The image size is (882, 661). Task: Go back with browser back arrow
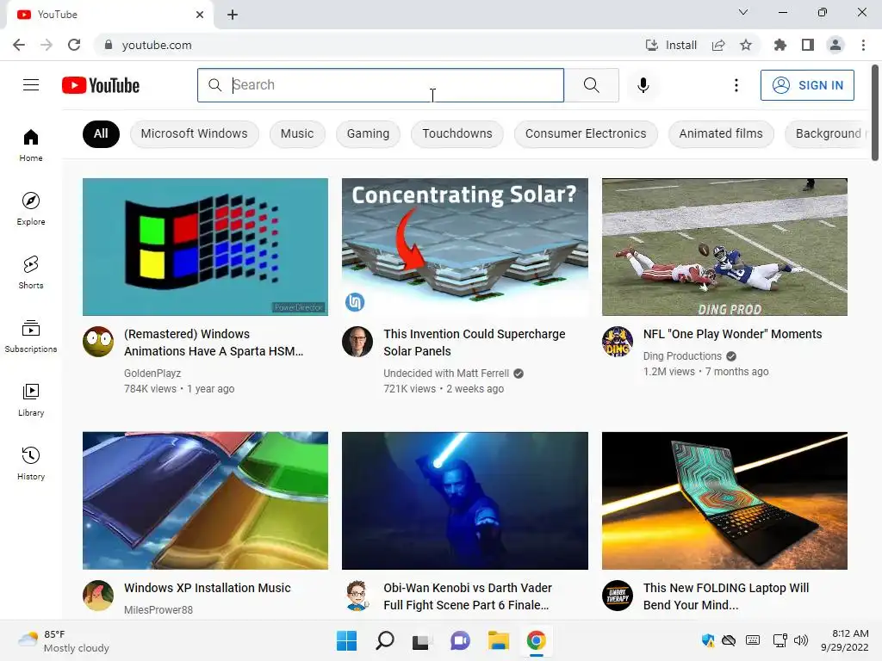[19, 45]
